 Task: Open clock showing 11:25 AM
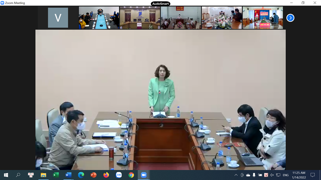(x=299, y=175)
